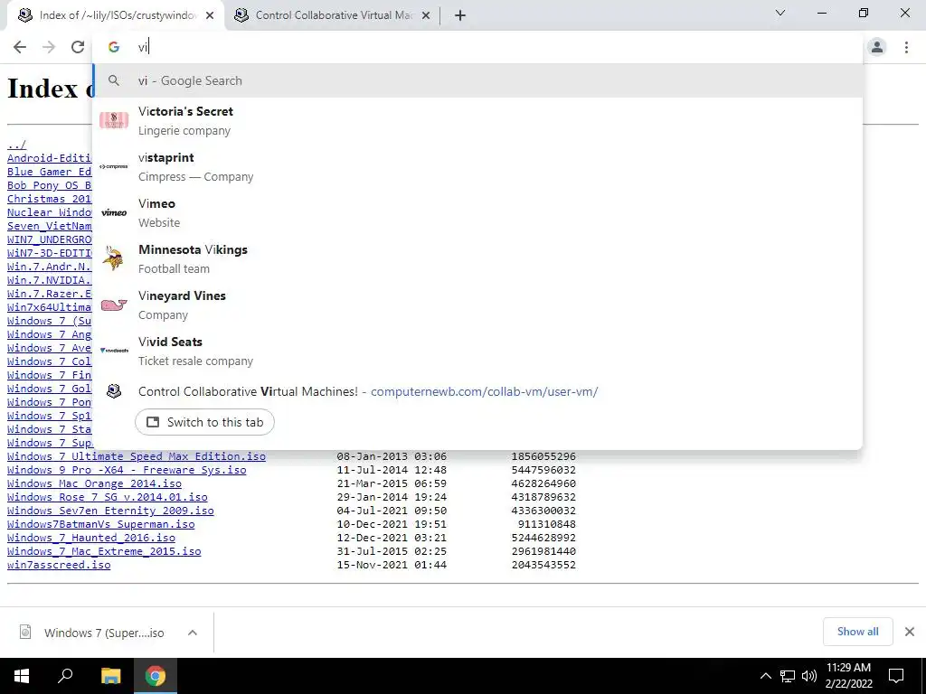The image size is (926, 694).
Task: Click the 'Switch to this tab' button
Action: pos(204,422)
